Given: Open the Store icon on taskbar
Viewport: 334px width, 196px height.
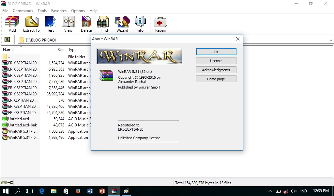Looking at the screenshot, I should (66, 191).
